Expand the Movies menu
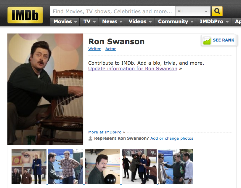Image resolution: width=241 pixels, height=188 pixels. click(65, 22)
